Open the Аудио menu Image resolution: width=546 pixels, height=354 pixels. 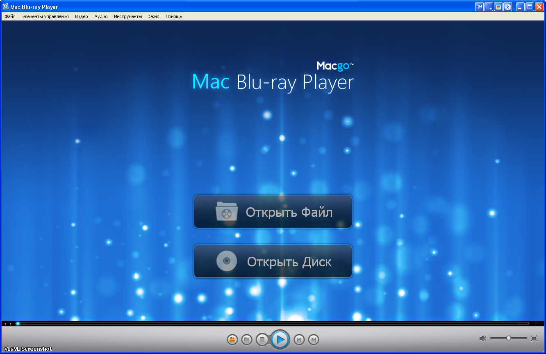(x=101, y=16)
